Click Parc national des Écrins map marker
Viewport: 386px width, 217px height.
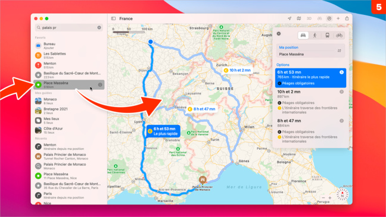click(178, 149)
